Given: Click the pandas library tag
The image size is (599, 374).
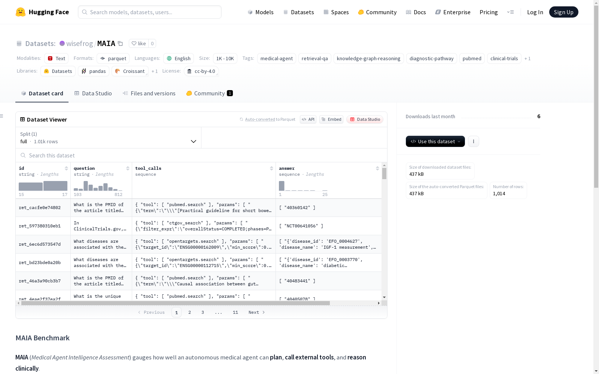Looking at the screenshot, I should (94, 71).
